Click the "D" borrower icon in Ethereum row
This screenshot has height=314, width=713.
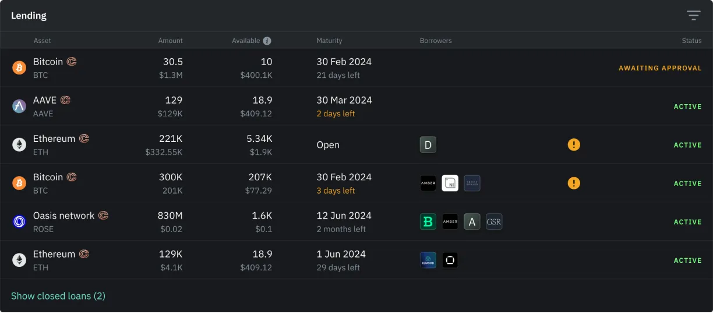[428, 145]
